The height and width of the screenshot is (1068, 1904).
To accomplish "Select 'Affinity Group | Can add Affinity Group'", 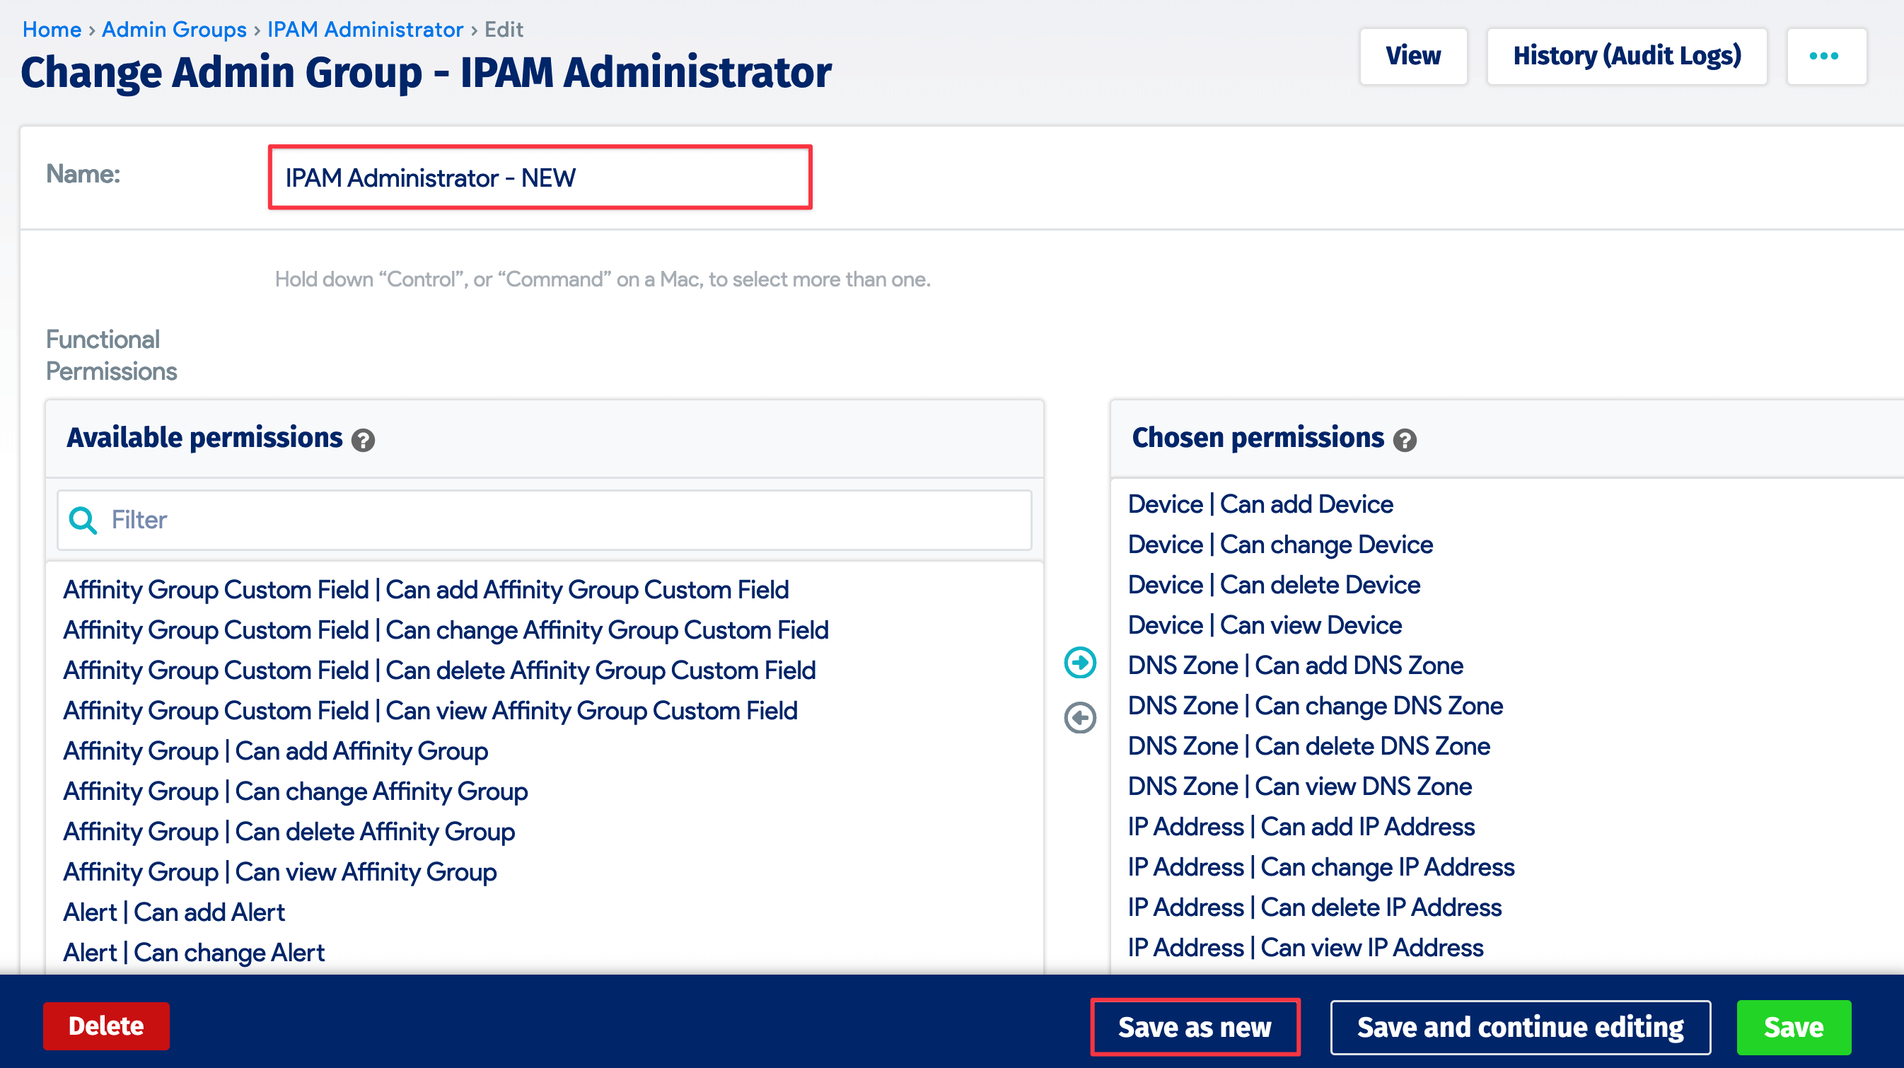I will coord(275,750).
